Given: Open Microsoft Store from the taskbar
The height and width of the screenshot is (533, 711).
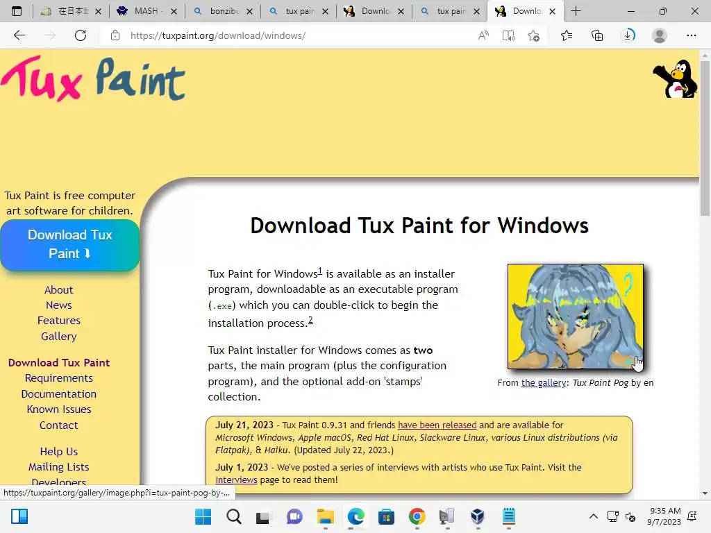Looking at the screenshot, I should [386, 516].
